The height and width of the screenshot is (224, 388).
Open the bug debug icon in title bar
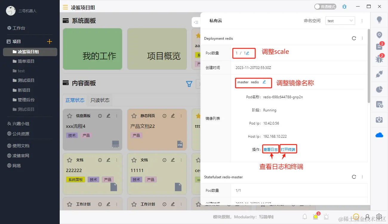344,7
